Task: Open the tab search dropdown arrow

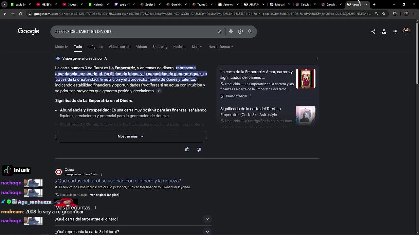Action: coord(4,5)
